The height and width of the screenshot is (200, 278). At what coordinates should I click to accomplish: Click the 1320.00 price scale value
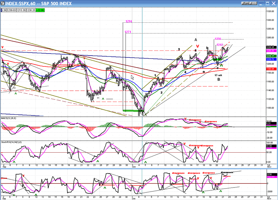270,11
